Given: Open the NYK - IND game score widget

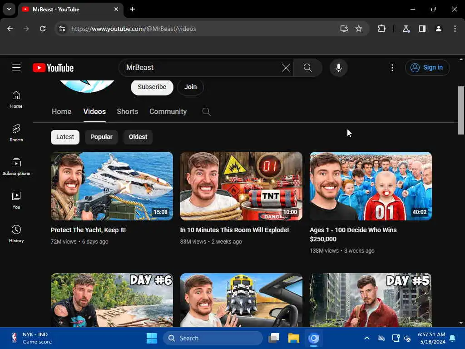Looking at the screenshot, I should click(31, 338).
